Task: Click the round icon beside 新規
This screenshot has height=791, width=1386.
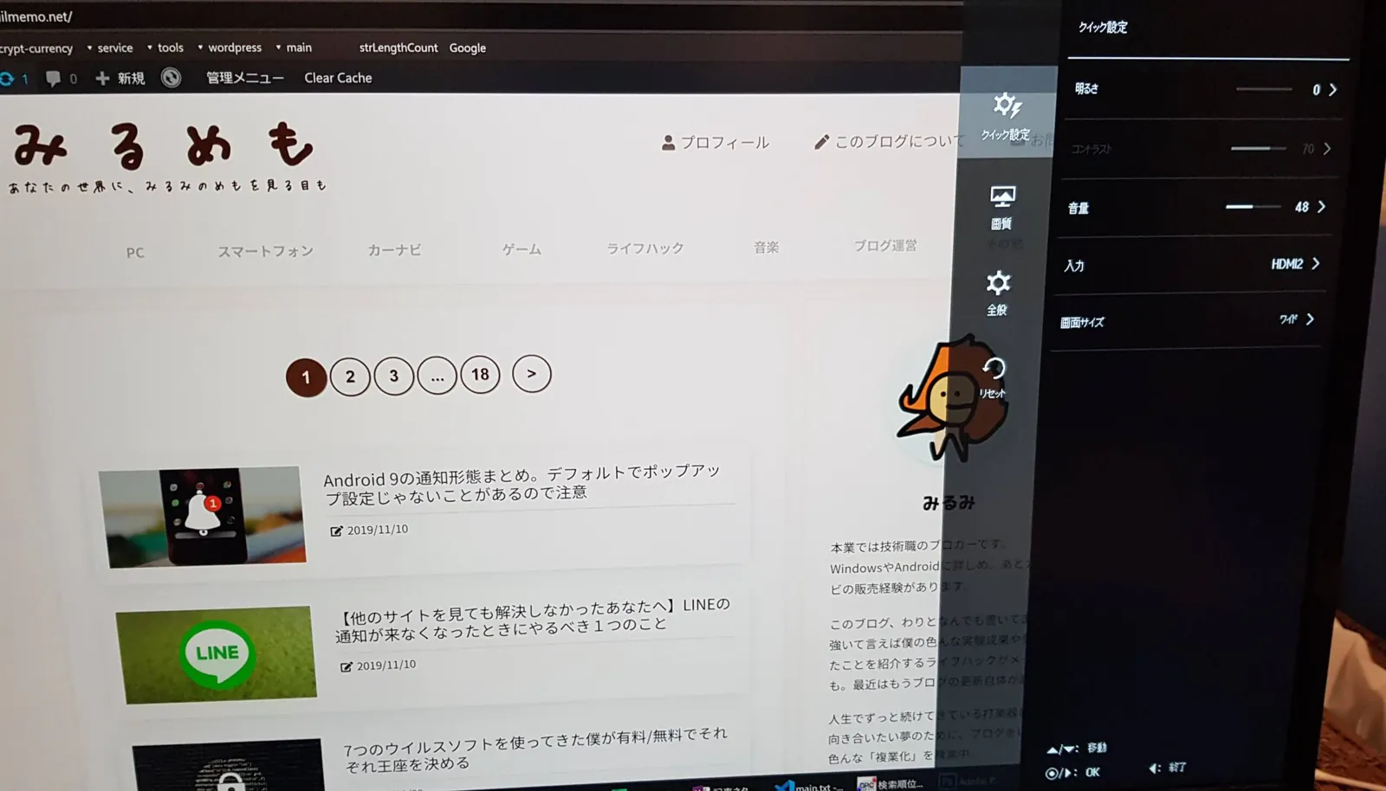Action: [x=172, y=78]
